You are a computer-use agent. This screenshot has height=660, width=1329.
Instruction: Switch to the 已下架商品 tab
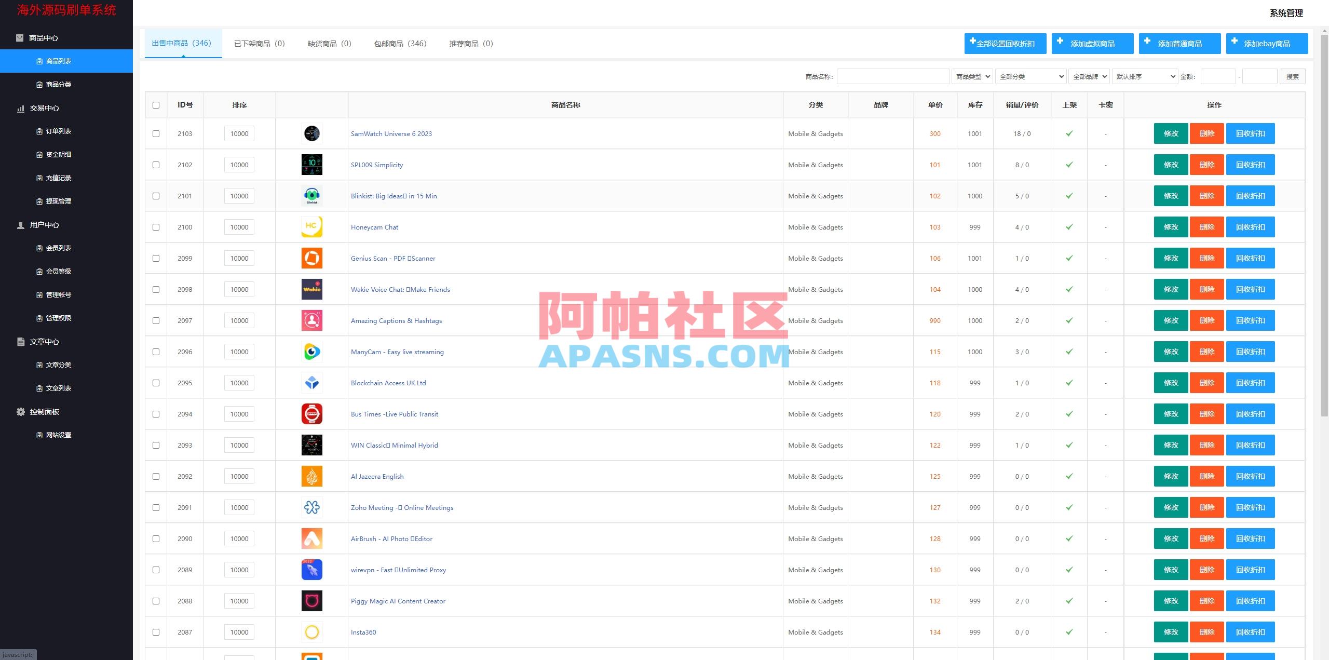260,44
